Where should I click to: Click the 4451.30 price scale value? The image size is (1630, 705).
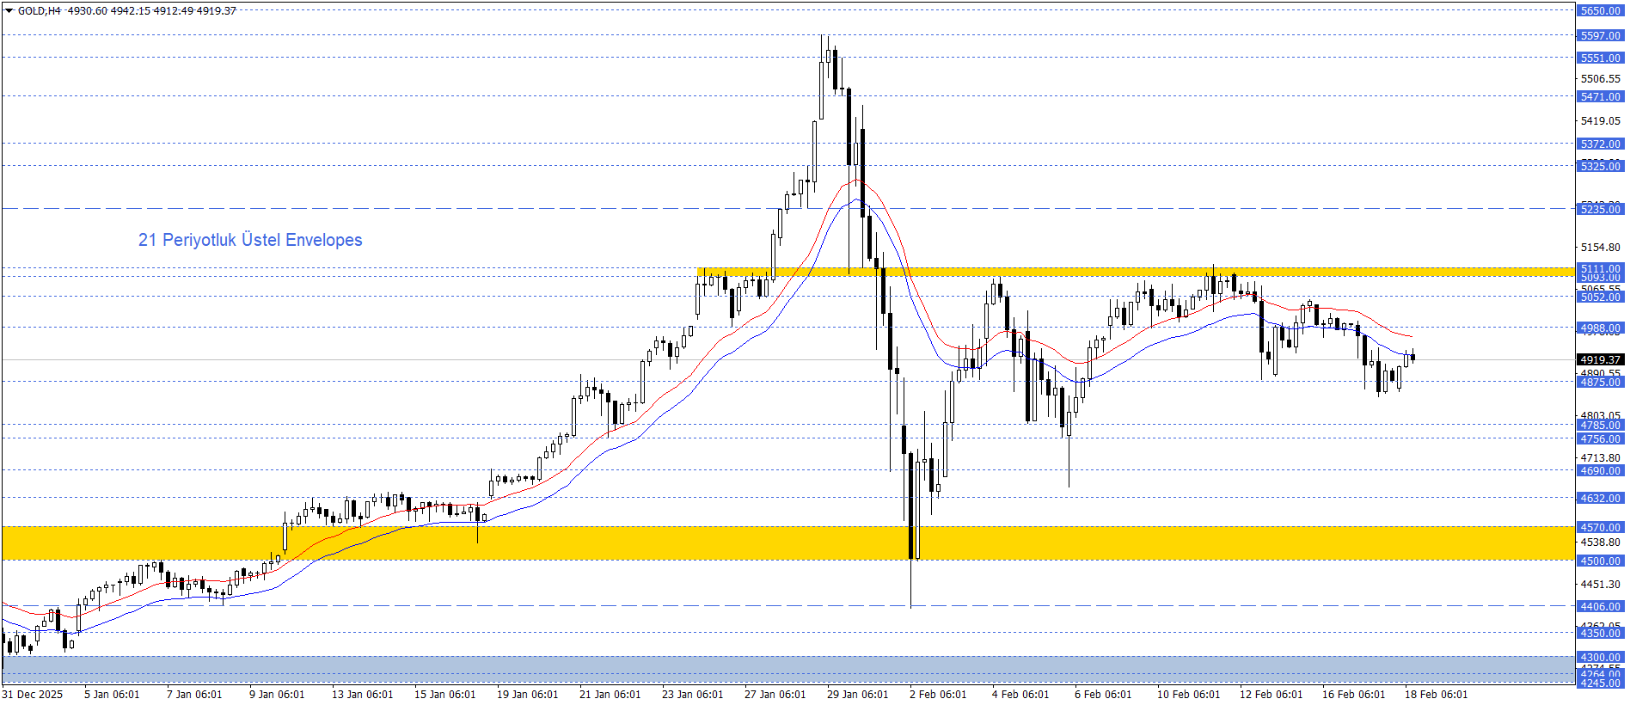1600,585
